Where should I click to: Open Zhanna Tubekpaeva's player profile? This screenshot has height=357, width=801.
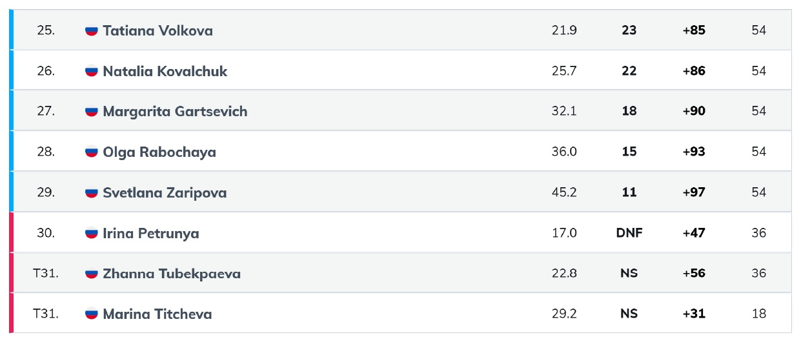(x=172, y=274)
